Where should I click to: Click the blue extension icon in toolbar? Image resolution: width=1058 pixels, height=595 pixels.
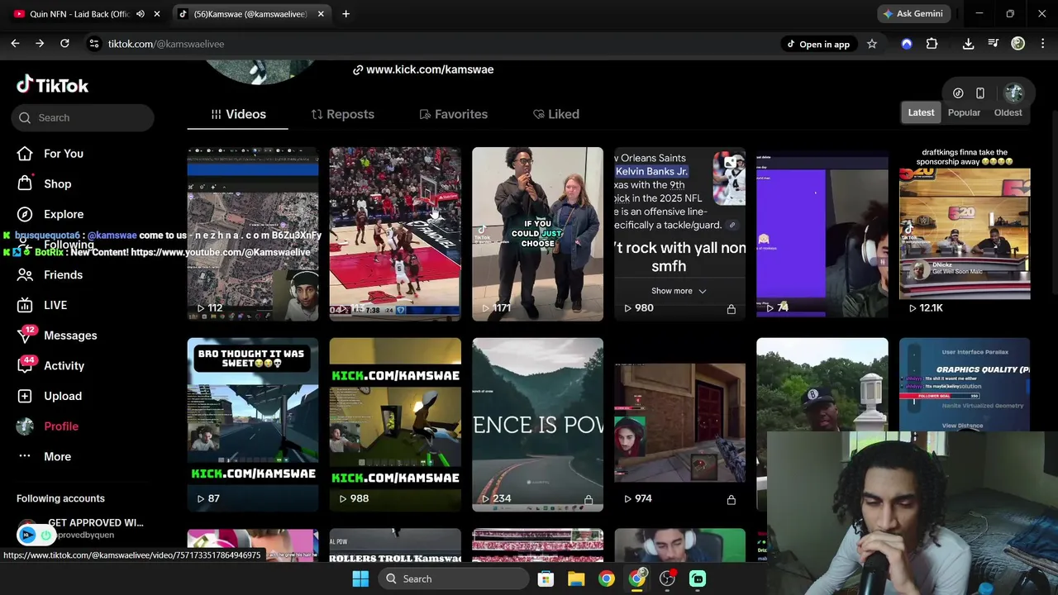click(907, 44)
